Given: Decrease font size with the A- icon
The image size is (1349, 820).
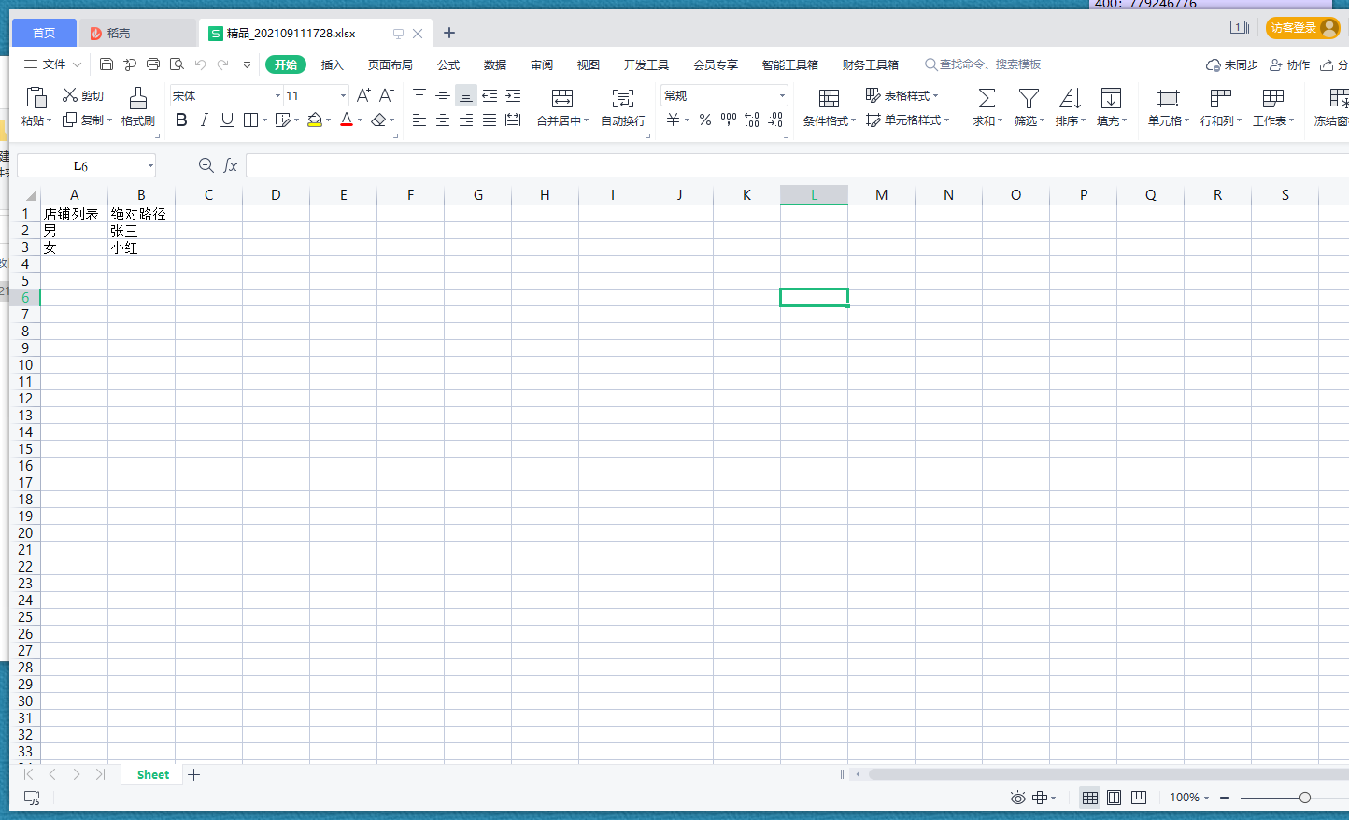Looking at the screenshot, I should [386, 95].
